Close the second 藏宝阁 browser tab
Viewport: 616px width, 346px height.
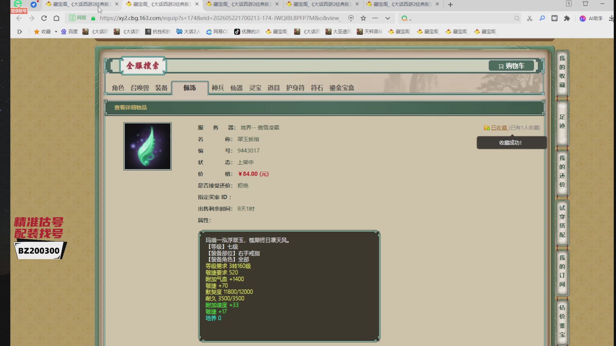pos(197,4)
